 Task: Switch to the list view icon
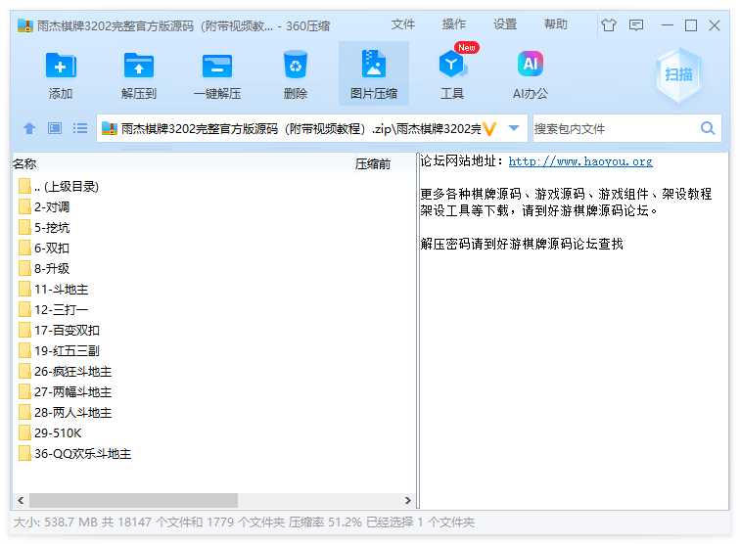coord(80,128)
